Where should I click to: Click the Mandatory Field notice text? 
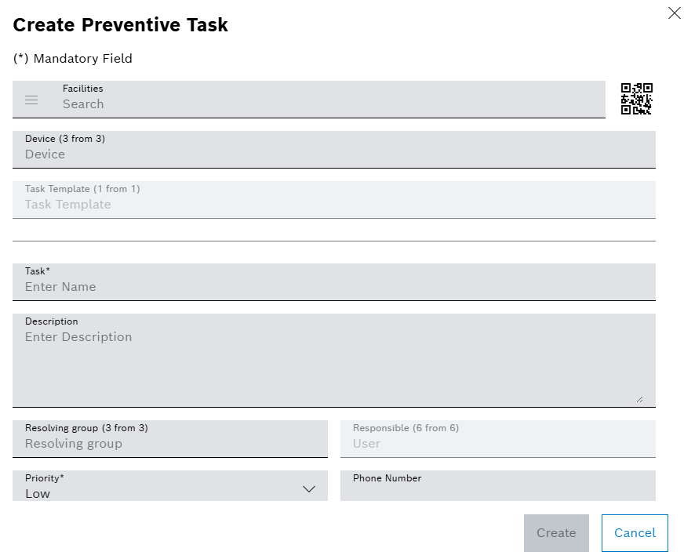[x=72, y=58]
